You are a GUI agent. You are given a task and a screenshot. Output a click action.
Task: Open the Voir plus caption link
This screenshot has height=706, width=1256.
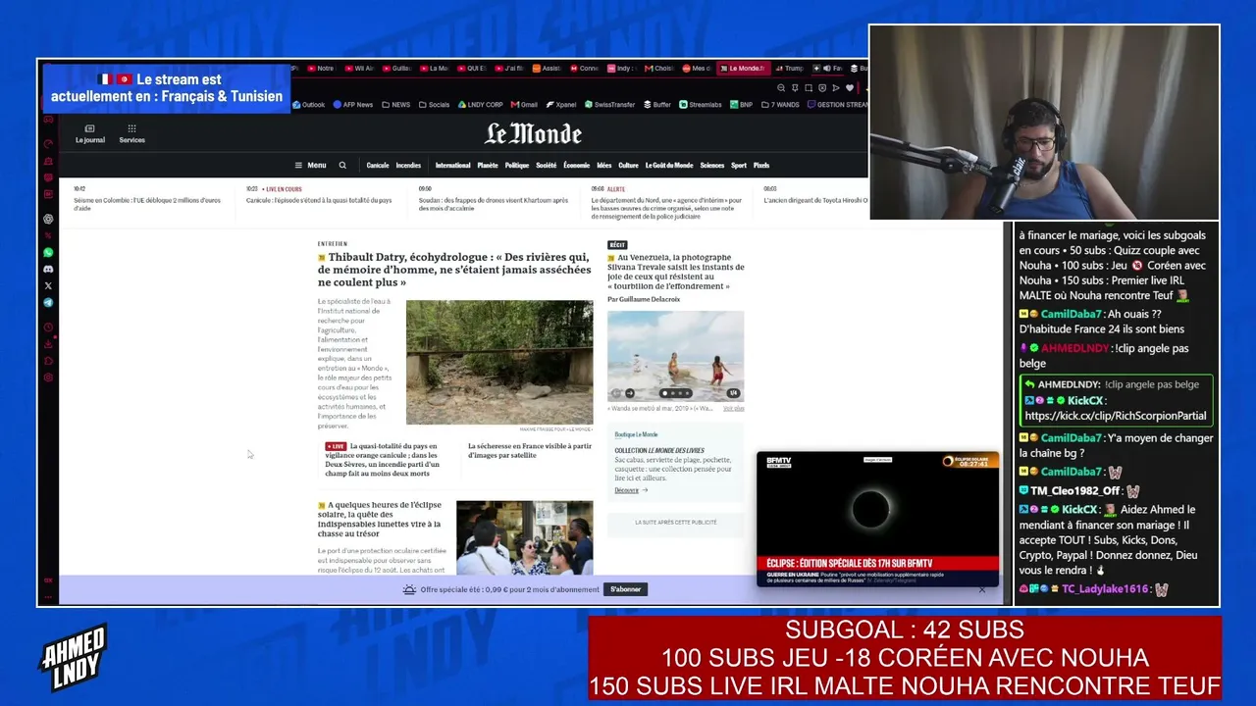734,408
